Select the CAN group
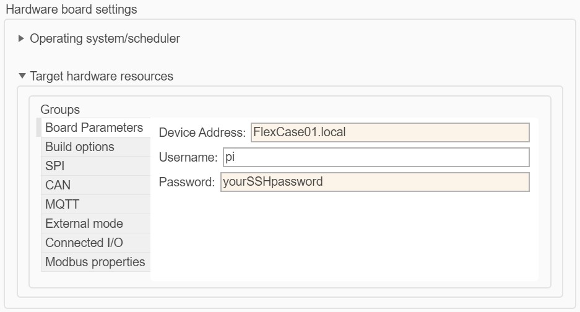The width and height of the screenshot is (580, 312). (x=58, y=185)
